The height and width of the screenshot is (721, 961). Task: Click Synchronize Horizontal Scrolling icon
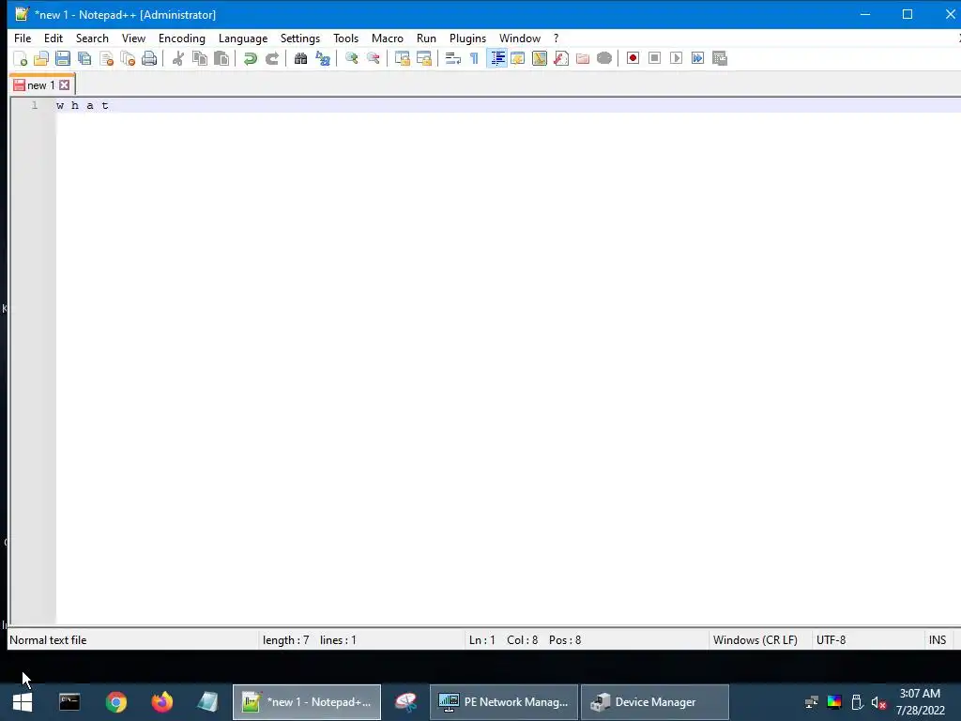click(423, 59)
